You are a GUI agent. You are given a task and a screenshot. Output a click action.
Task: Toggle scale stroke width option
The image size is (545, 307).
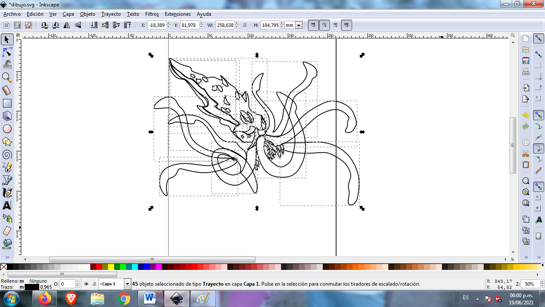[x=313, y=25]
